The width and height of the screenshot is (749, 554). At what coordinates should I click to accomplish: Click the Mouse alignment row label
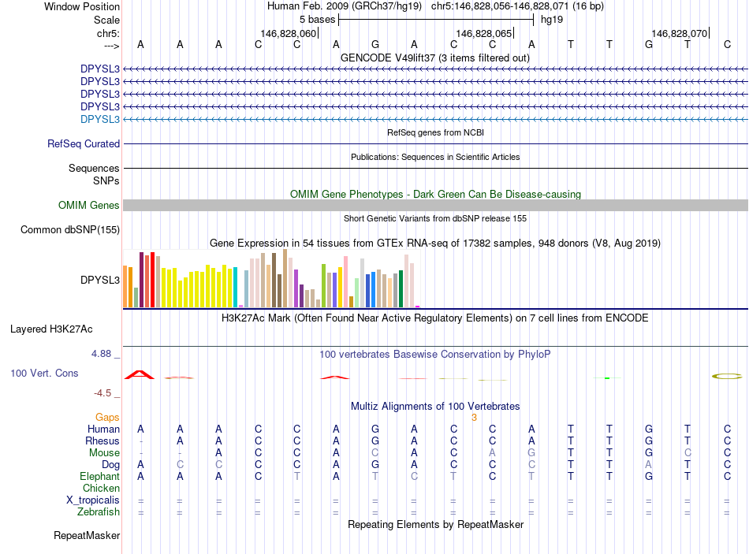click(x=104, y=453)
